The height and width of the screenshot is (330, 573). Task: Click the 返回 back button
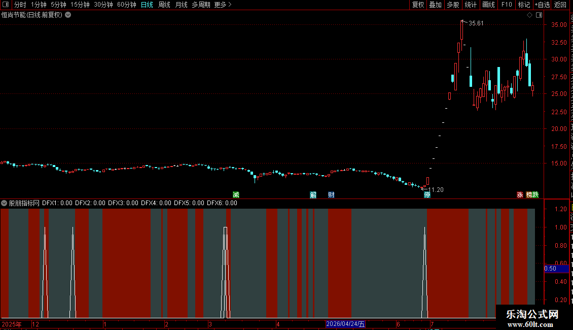pyautogui.click(x=560, y=5)
